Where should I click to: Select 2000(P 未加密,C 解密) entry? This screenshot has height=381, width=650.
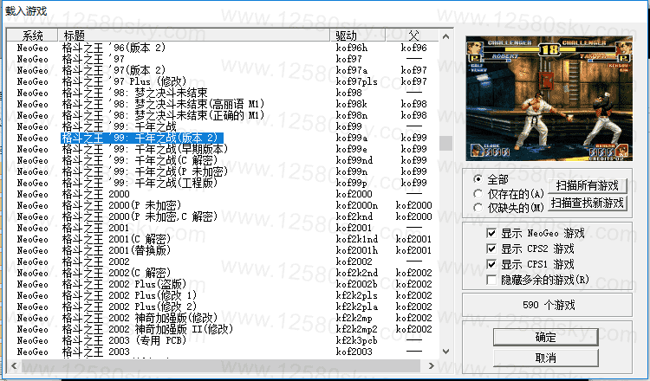click(222, 216)
